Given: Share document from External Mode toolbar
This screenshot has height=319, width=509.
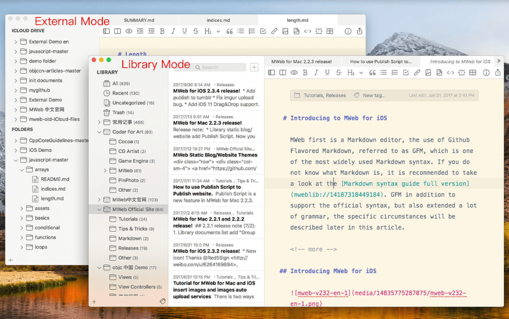Looking at the screenshot, I should coord(360,31).
